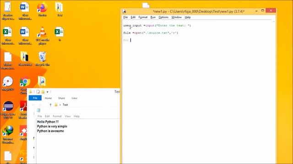
Task: Click the file = open(...) code line
Action: (x=151, y=33)
